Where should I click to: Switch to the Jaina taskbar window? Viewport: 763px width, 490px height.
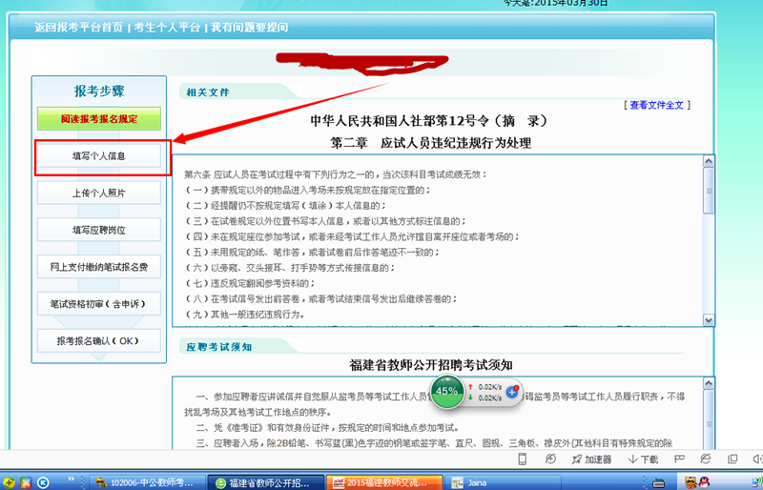click(477, 482)
